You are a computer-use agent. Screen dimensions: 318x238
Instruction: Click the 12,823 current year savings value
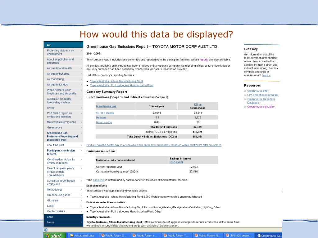193,167
